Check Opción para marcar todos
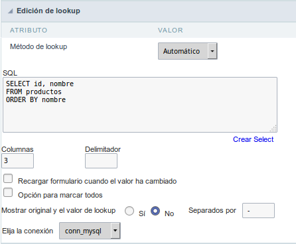 pos(8,192)
